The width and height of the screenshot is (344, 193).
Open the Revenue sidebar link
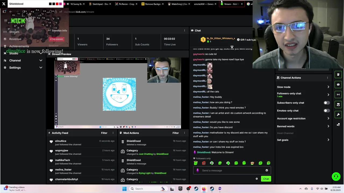click(15, 39)
